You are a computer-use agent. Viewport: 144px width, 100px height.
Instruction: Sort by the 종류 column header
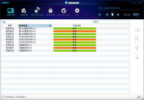tap(10, 25)
